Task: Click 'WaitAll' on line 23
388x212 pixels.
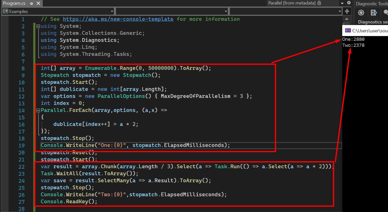Action: coord(66,173)
